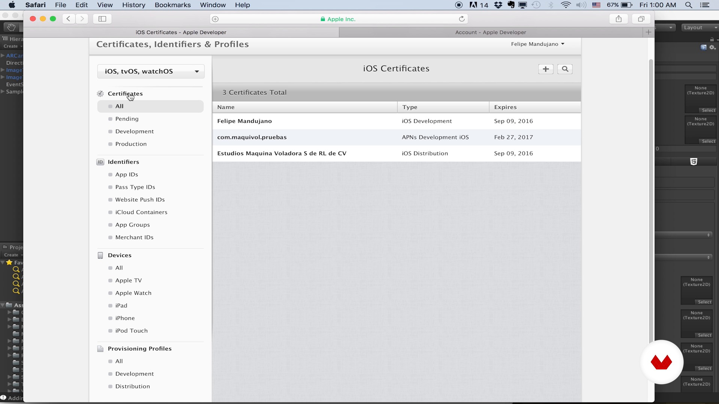Open the Reader button in address bar
The image size is (719, 404).
coord(215,19)
